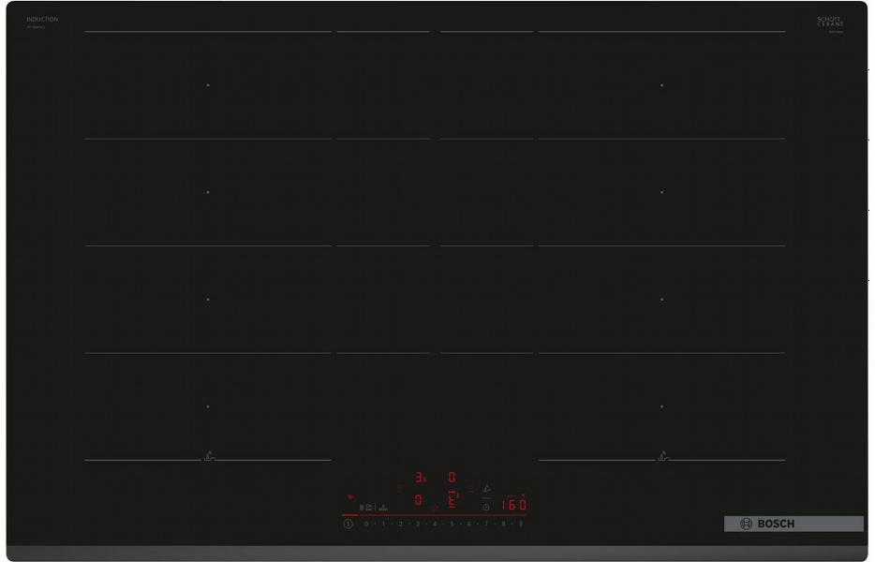
Task: Tap the left flex zone pan symbol
Action: [x=207, y=458]
